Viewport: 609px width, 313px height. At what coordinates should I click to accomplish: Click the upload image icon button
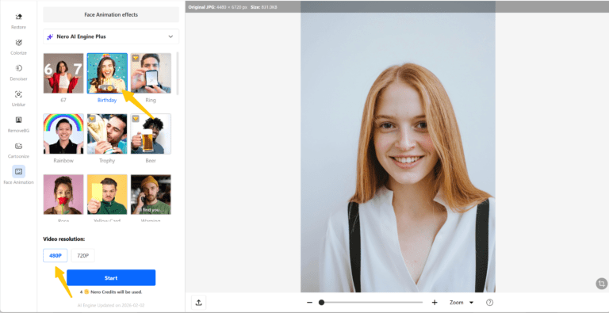[198, 303]
